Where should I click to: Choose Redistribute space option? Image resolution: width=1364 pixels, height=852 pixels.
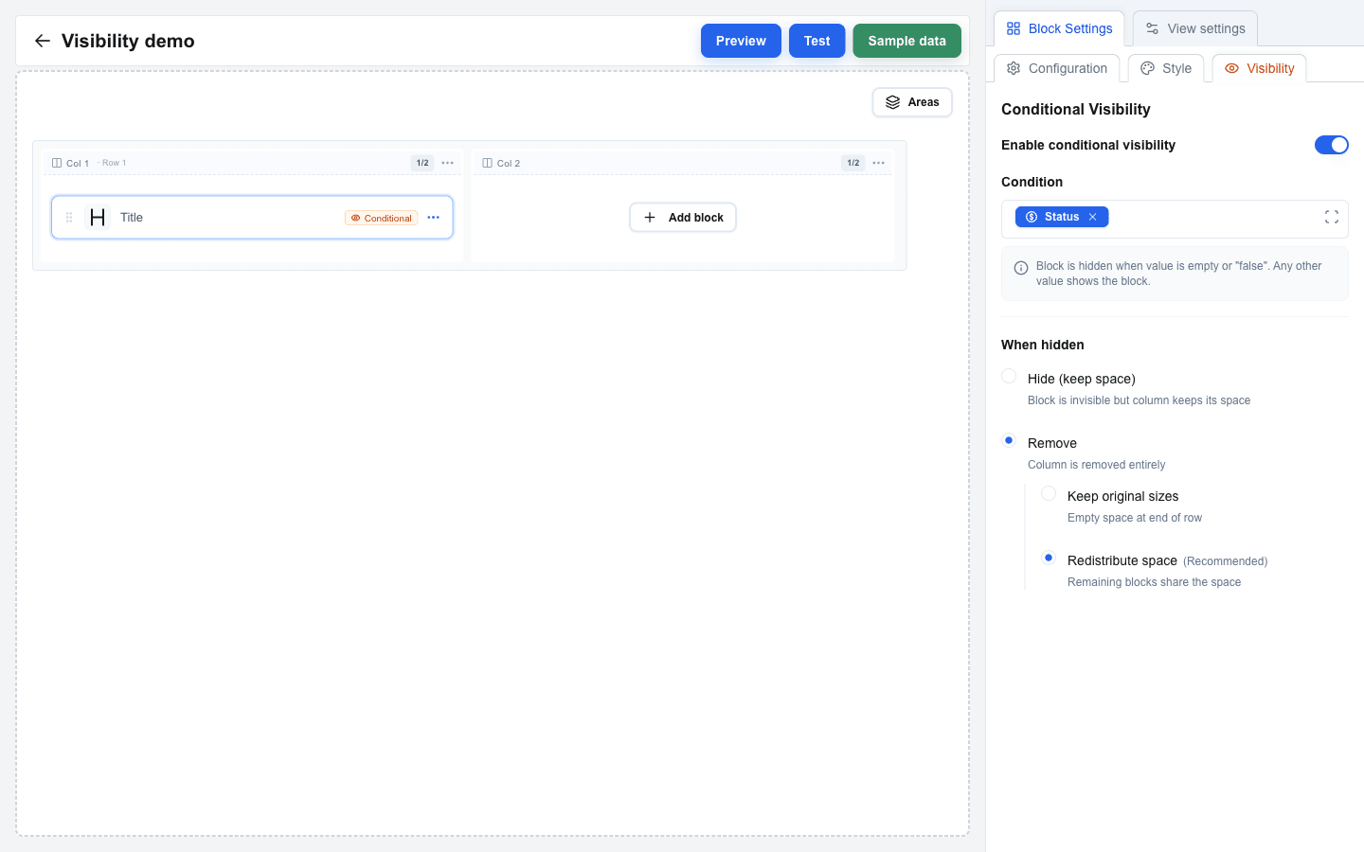coord(1049,559)
